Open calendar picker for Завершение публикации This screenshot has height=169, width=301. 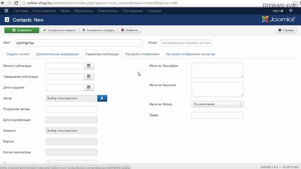[x=89, y=77]
